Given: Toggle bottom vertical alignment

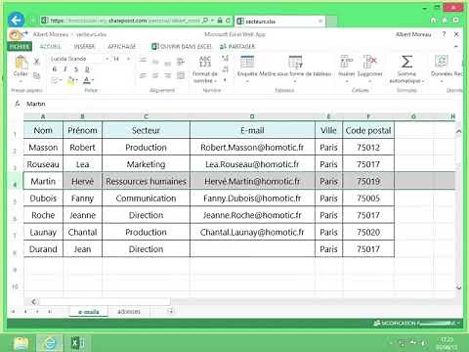Looking at the screenshot, I should [x=167, y=63].
